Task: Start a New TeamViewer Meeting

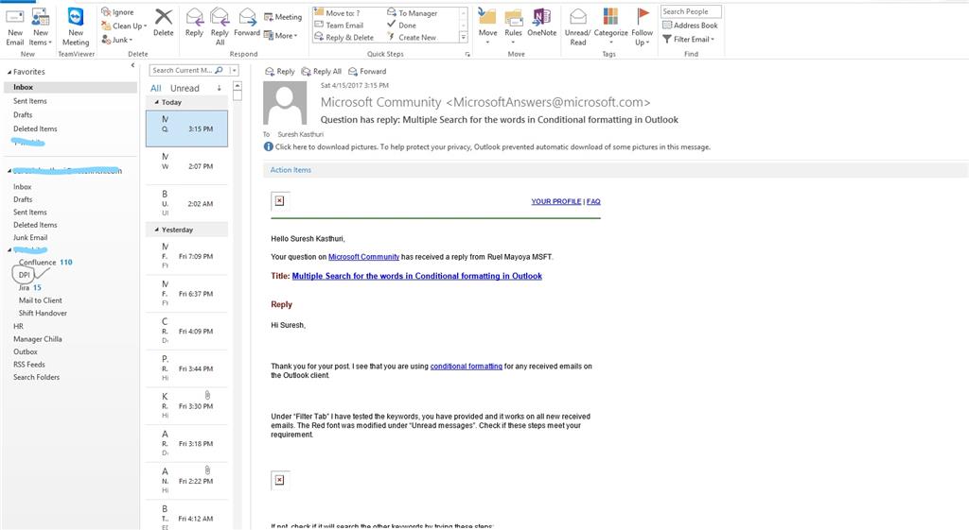Action: point(76,27)
